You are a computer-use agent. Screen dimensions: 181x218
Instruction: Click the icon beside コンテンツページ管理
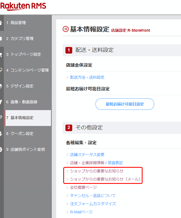pyautogui.click(x=1, y=70)
